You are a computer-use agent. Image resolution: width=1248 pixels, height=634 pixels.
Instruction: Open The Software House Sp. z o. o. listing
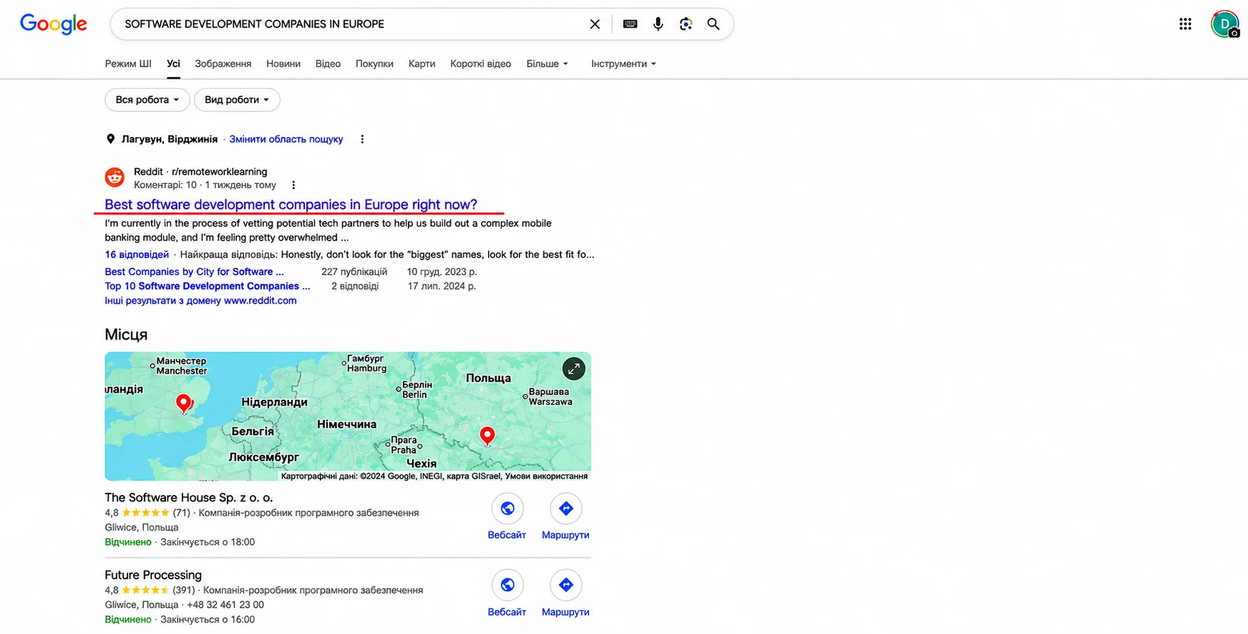189,498
